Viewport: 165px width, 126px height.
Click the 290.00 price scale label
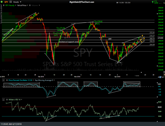coord(161,8)
